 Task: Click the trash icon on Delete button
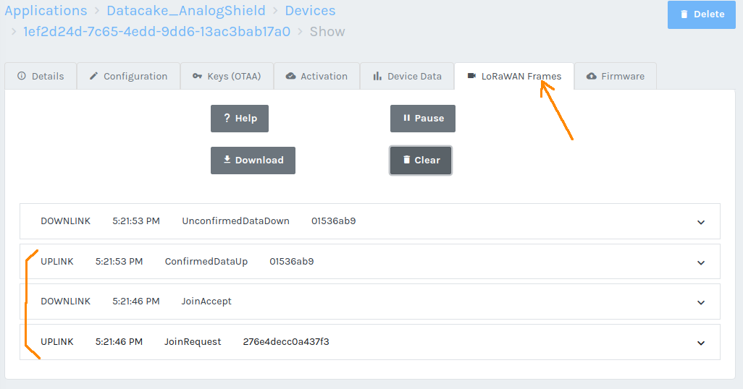click(684, 14)
